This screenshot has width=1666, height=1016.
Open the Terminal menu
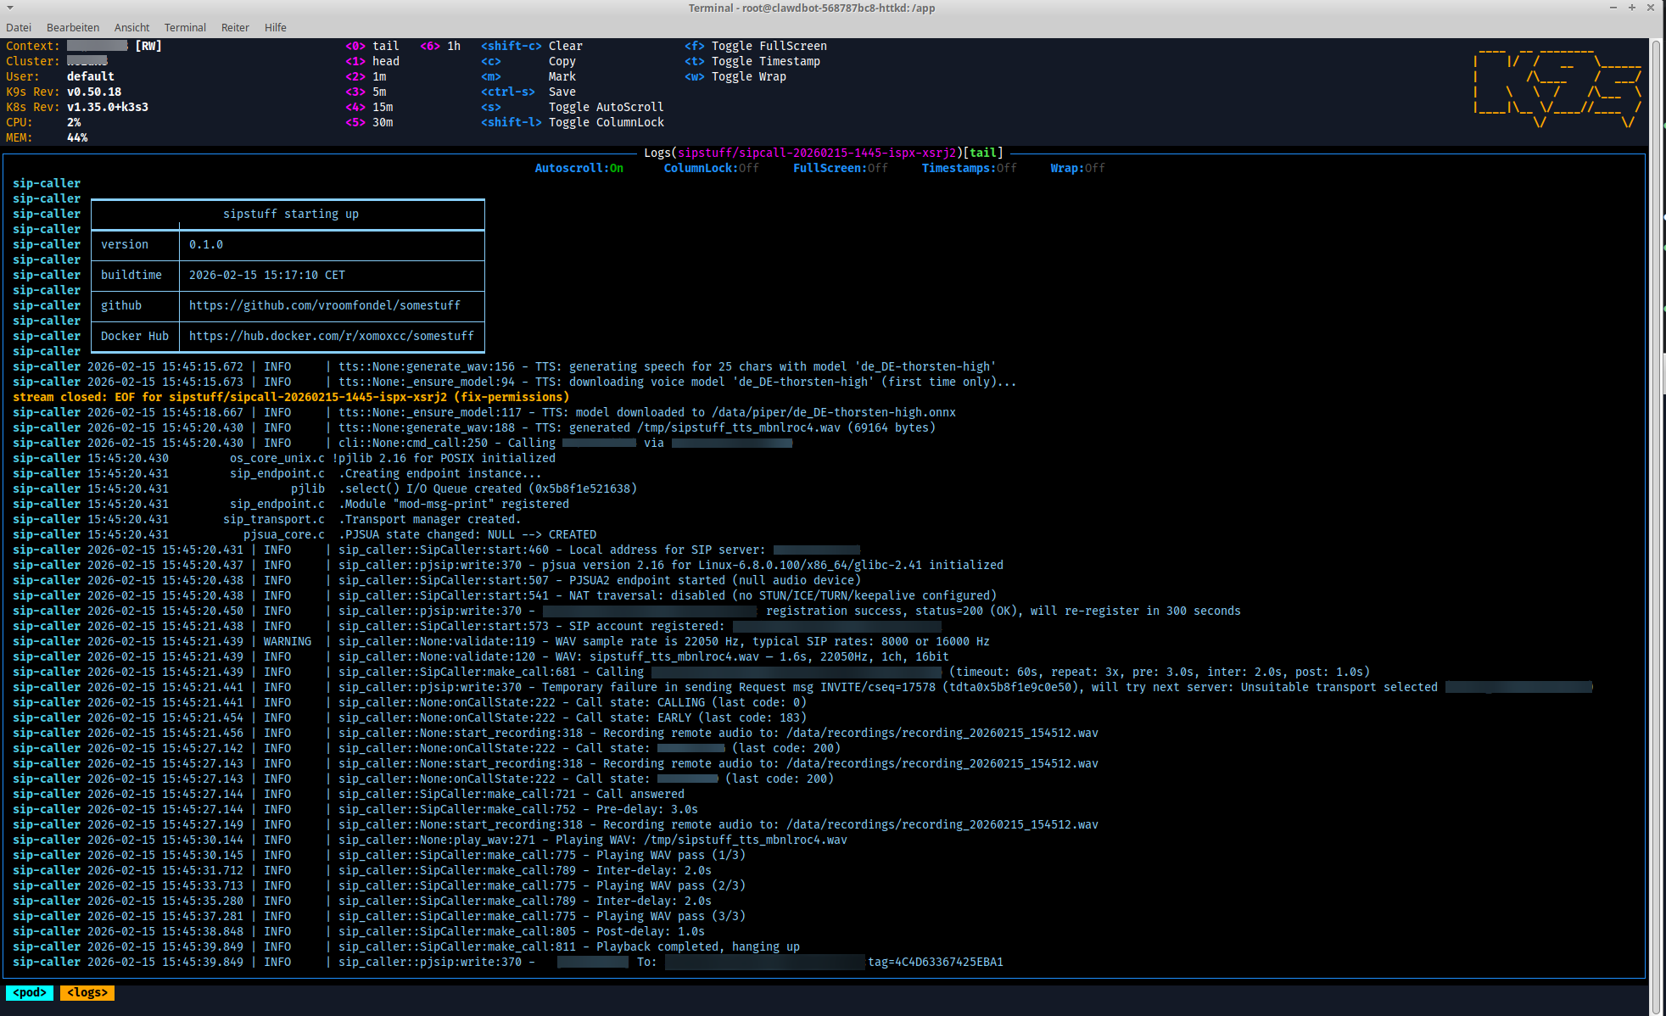point(185,27)
